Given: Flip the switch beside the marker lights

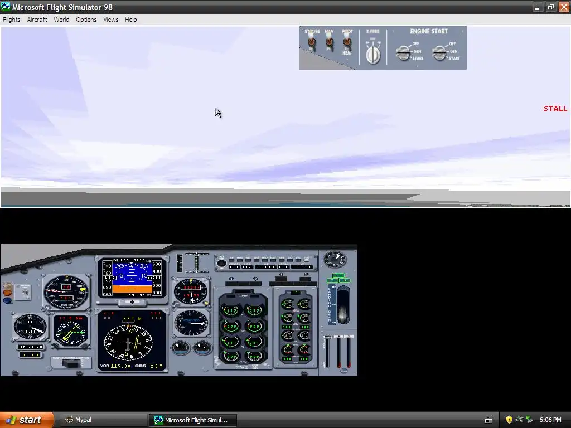Looking at the screenshot, I should [x=25, y=292].
